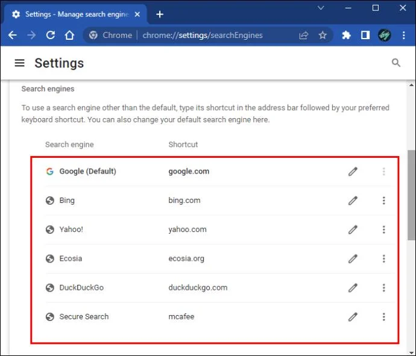Click the ecosia.org shortcut text
Viewport: 416px width, 356px height.
tap(186, 258)
